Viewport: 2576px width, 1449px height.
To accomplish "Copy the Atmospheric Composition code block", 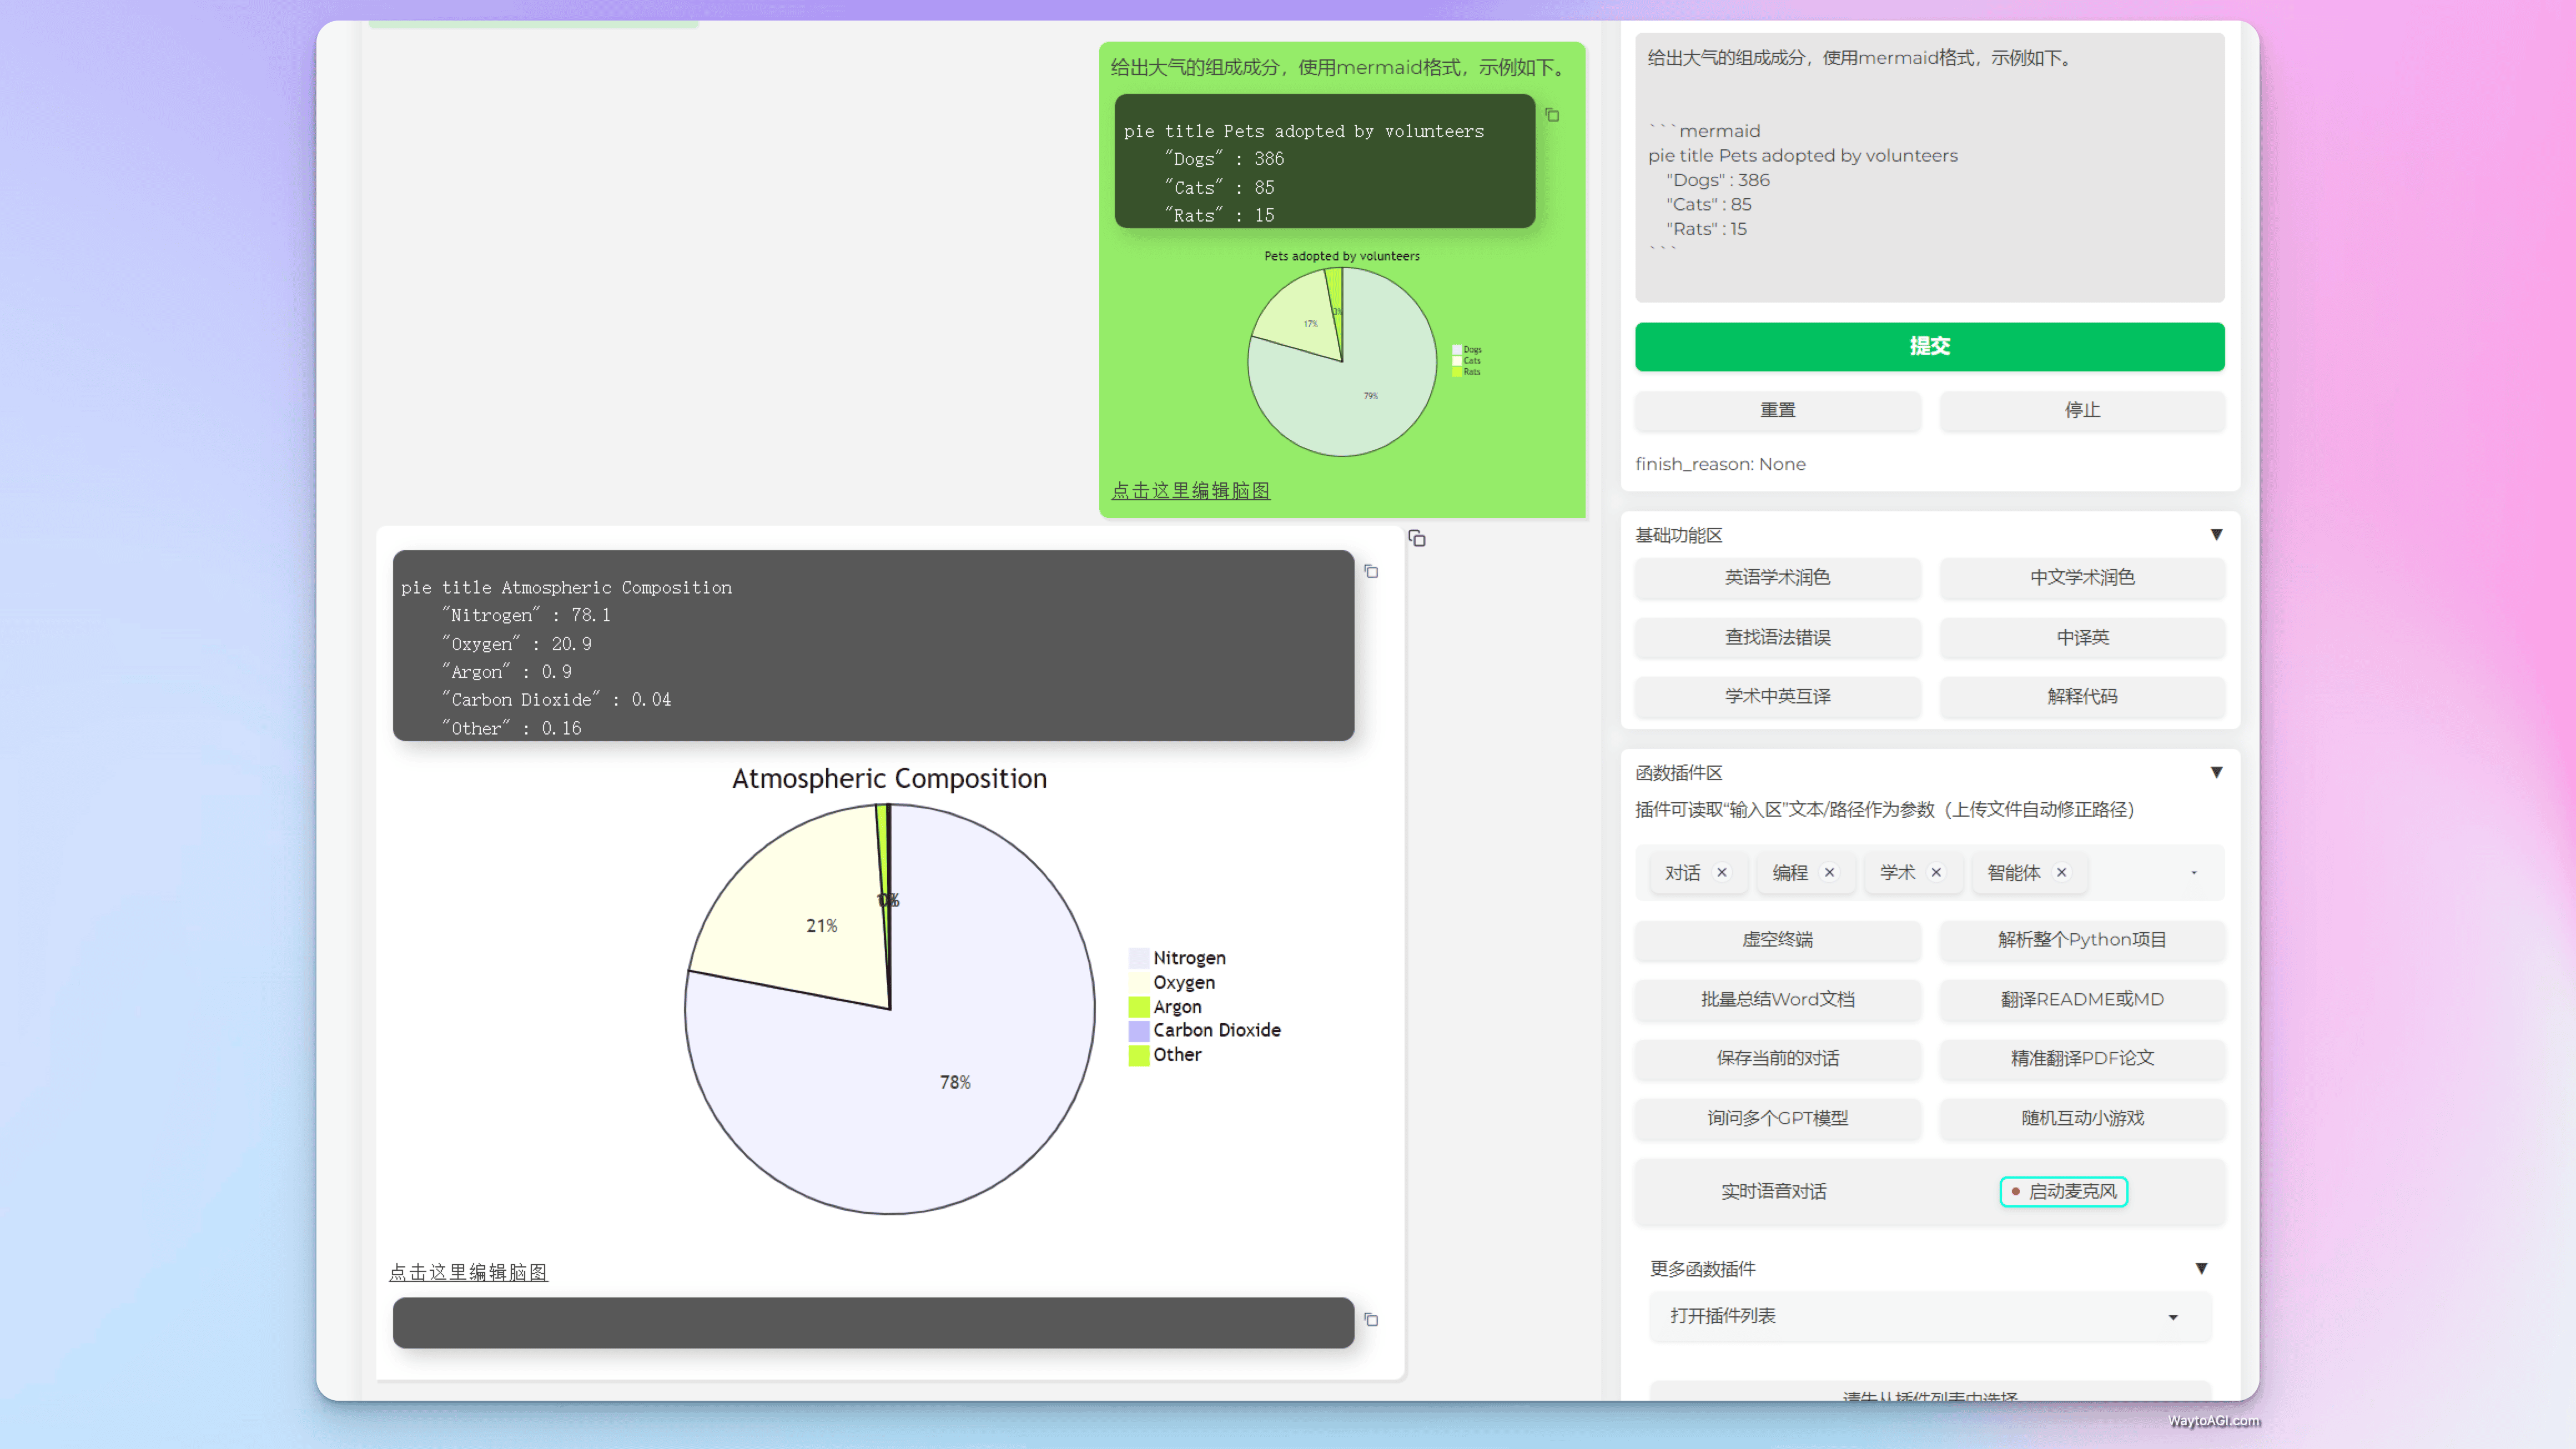I will [x=1371, y=571].
